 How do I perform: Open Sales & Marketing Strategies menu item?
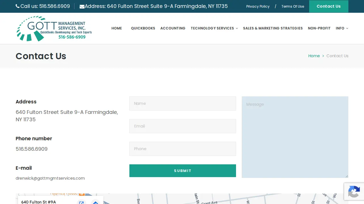tap(273, 28)
